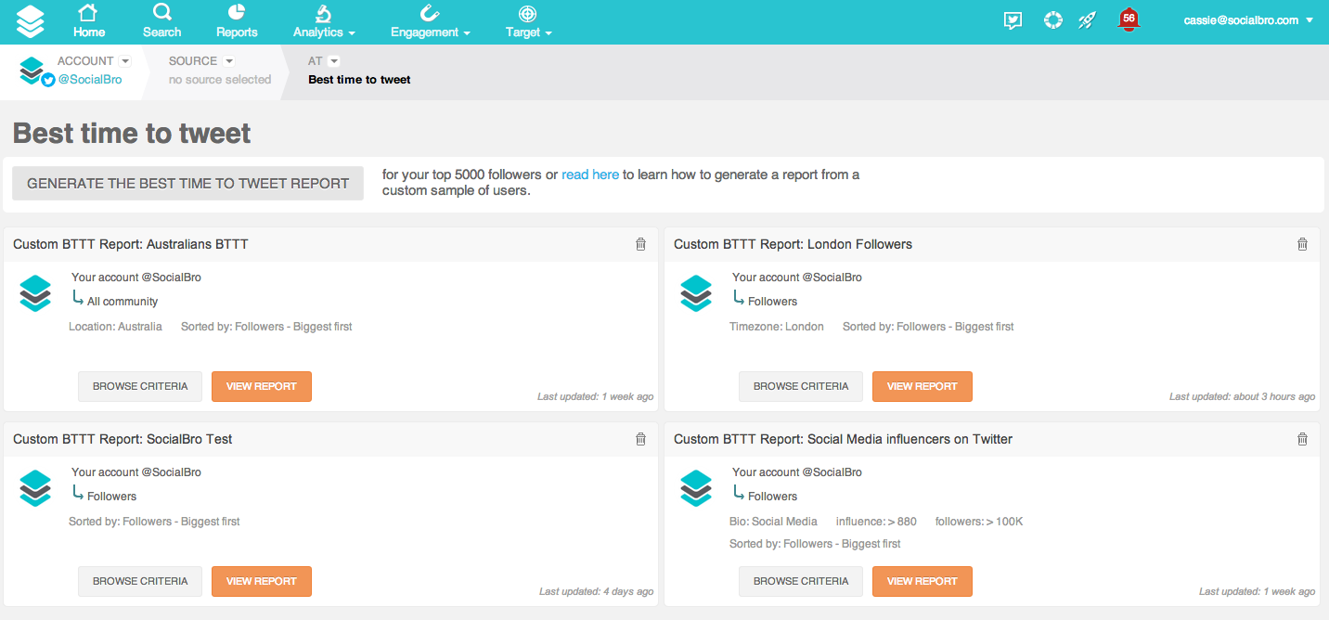Click SocialBro logo in Australians BTTT card
The height and width of the screenshot is (620, 1329).
tap(35, 293)
